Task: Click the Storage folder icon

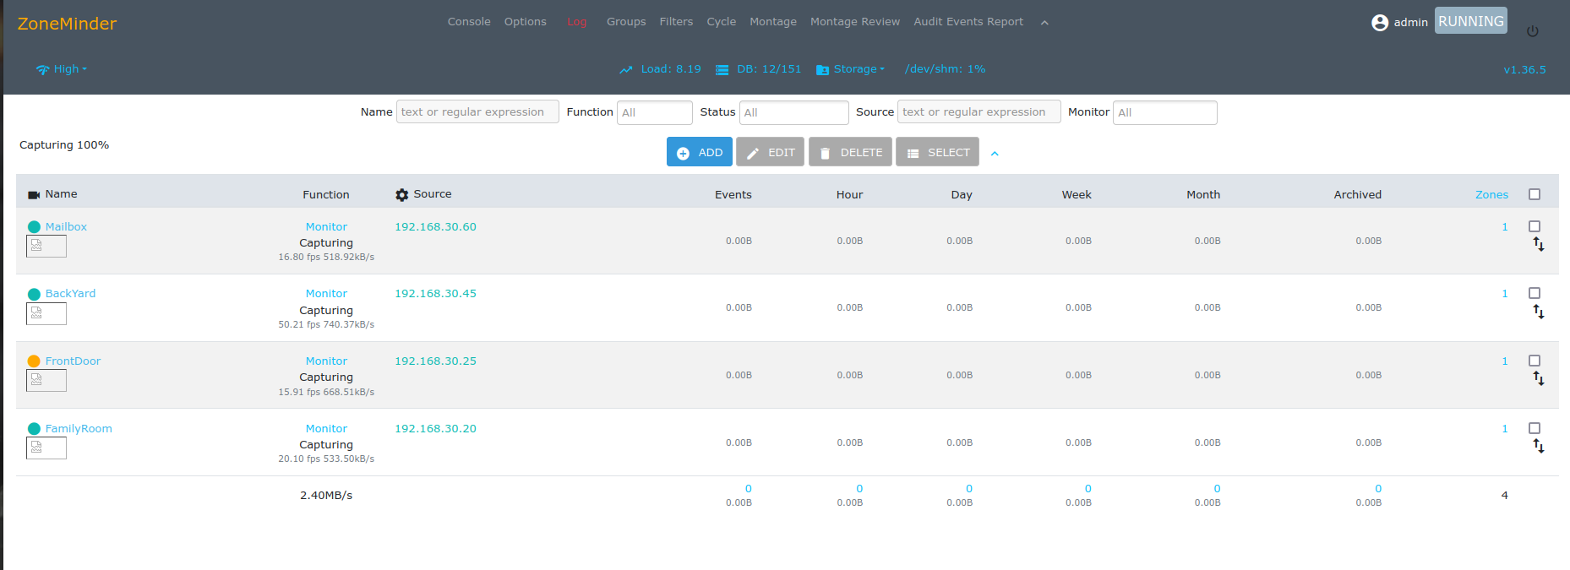Action: click(x=822, y=70)
